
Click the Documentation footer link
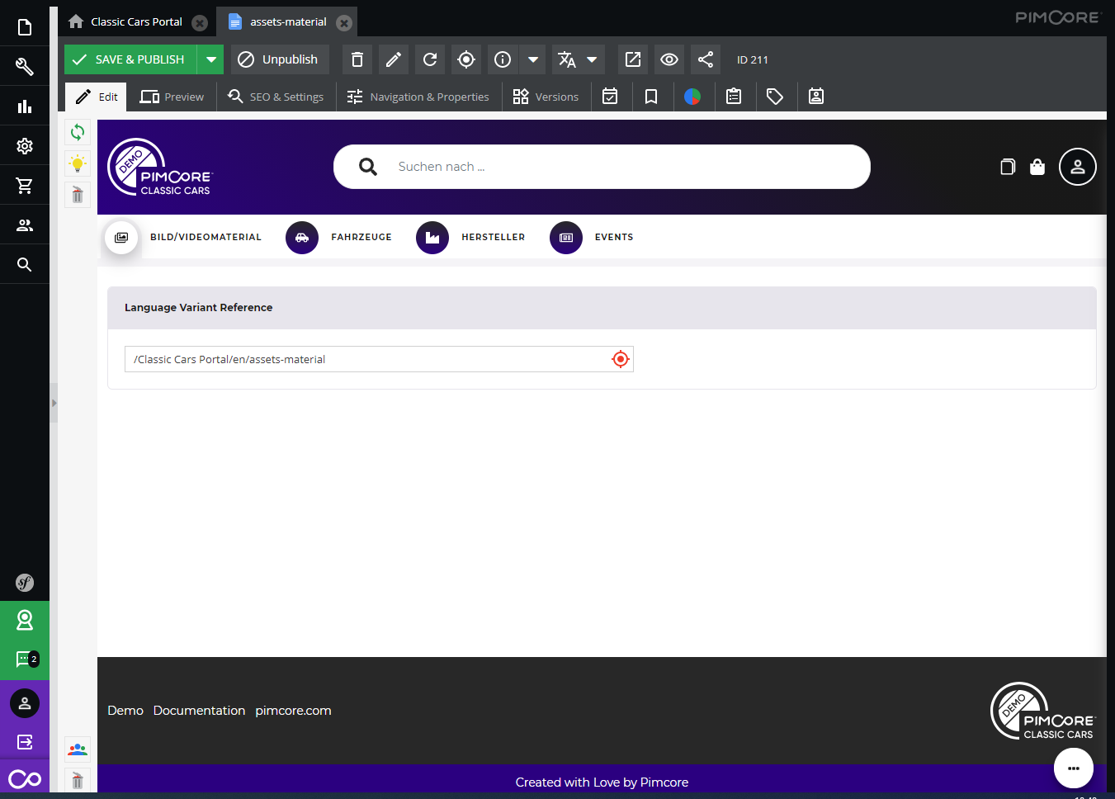[199, 711]
